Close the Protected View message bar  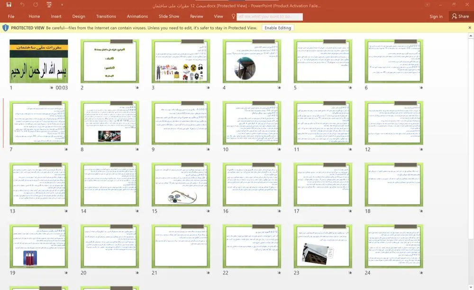tap(469, 28)
